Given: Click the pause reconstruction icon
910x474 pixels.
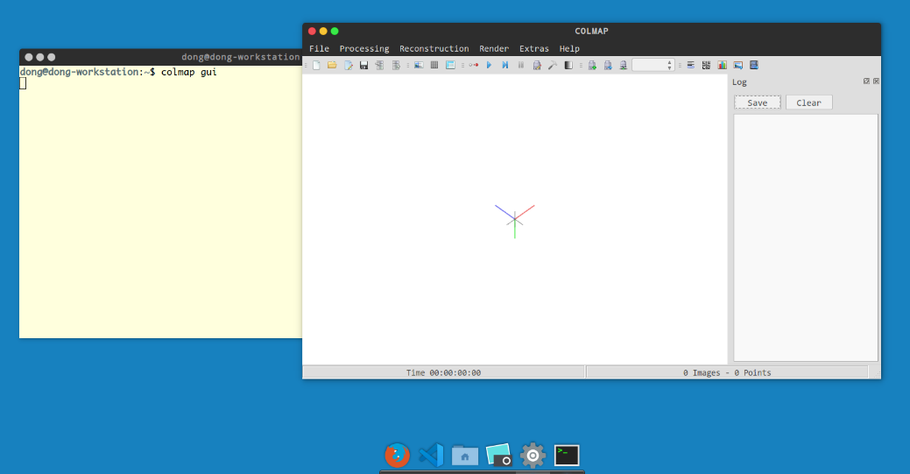Looking at the screenshot, I should (521, 65).
